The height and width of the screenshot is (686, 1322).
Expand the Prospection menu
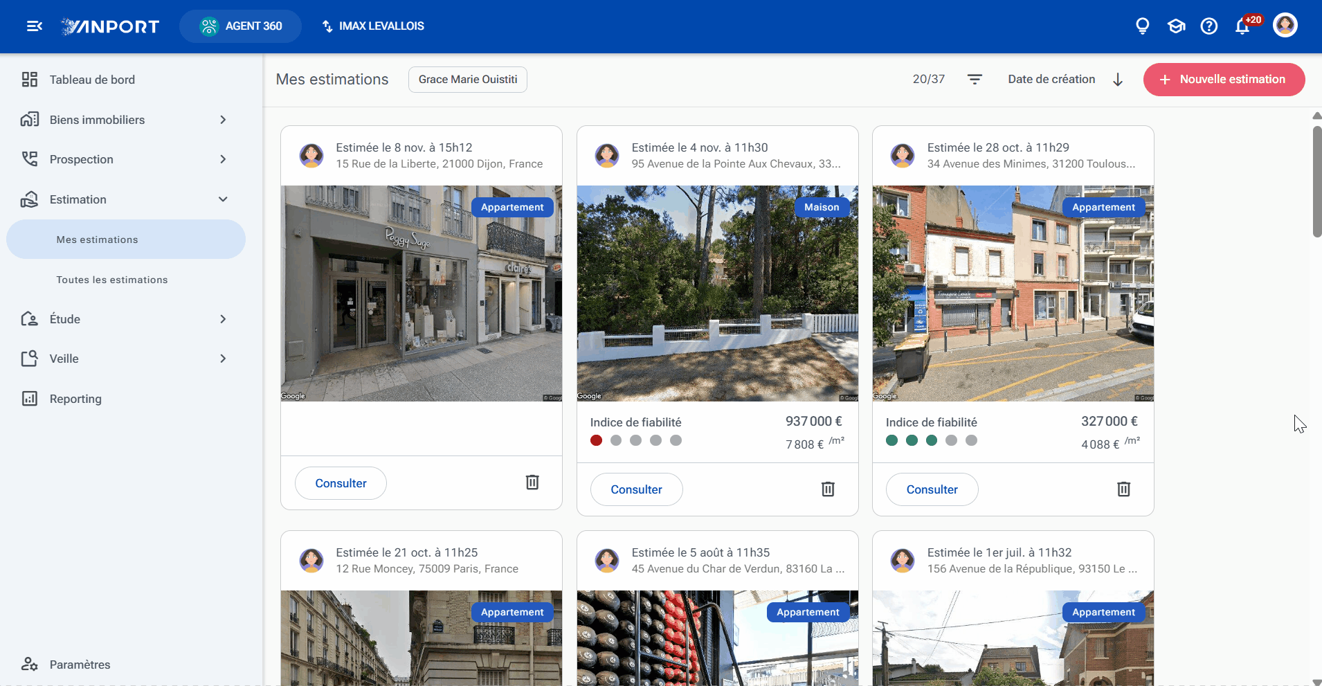click(125, 159)
